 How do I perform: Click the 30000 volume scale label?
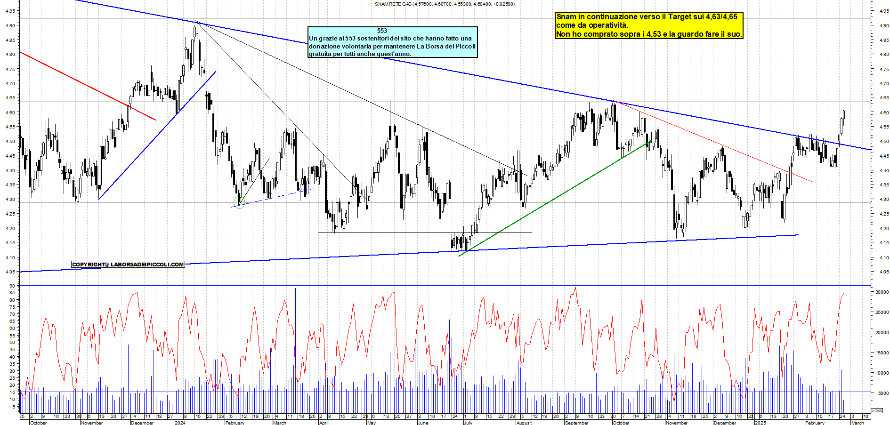[x=882, y=292]
